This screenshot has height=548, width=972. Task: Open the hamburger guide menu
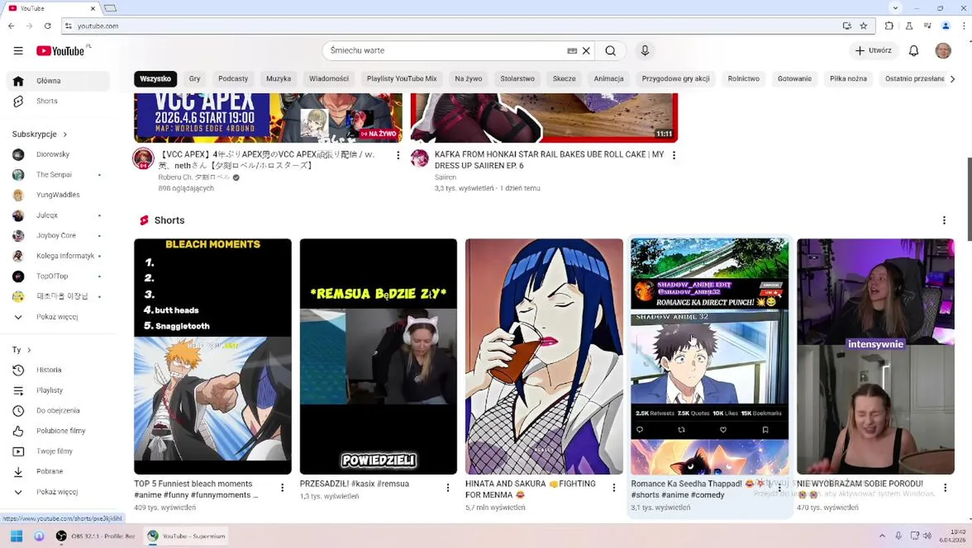pyautogui.click(x=18, y=51)
